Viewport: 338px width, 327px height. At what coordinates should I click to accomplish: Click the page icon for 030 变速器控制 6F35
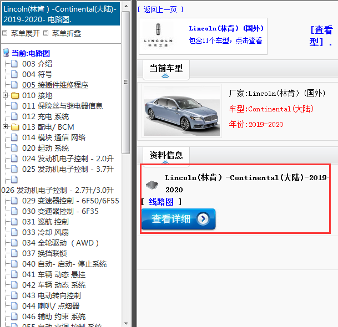click(14, 211)
